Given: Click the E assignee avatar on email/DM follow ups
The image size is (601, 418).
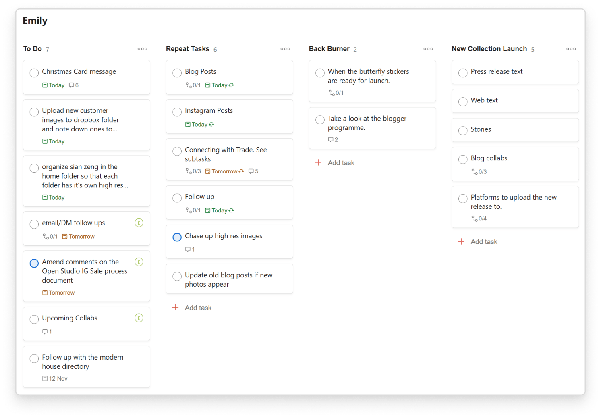Looking at the screenshot, I should (x=139, y=223).
